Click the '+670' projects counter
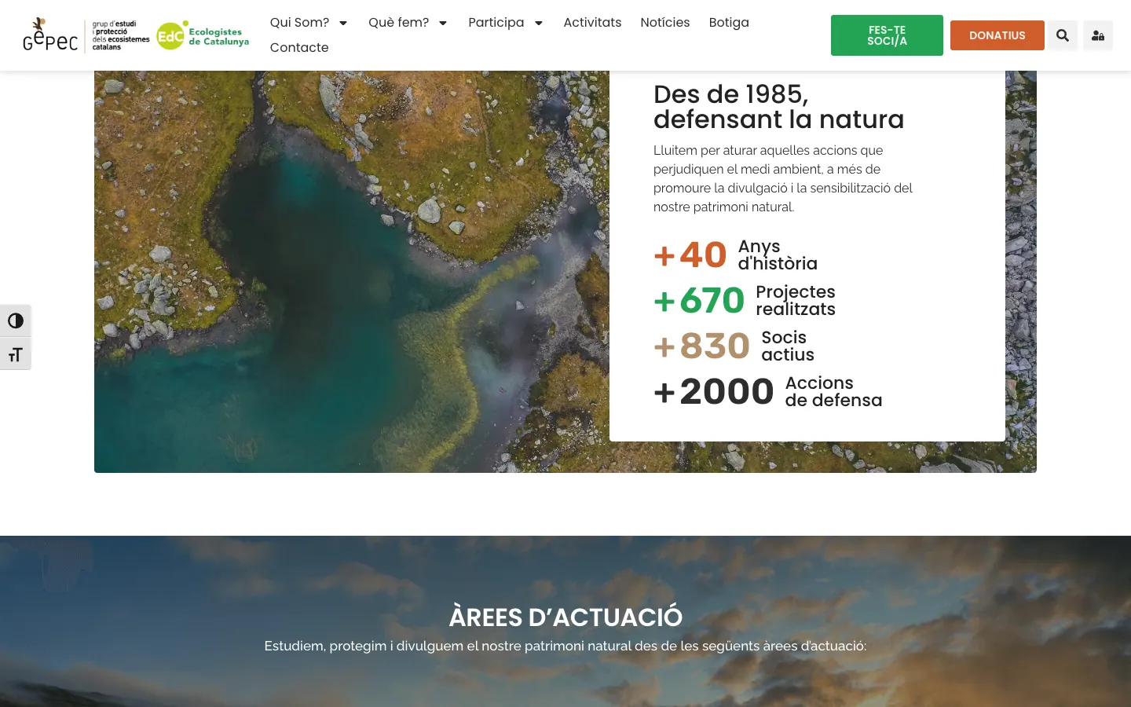Image resolution: width=1131 pixels, height=707 pixels. pyautogui.click(x=699, y=301)
